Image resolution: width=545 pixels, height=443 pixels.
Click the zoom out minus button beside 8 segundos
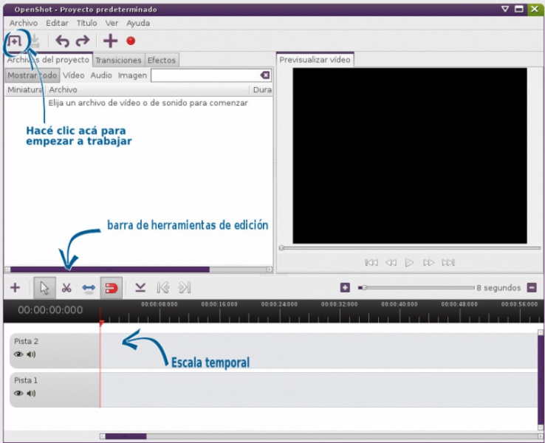tap(532, 288)
